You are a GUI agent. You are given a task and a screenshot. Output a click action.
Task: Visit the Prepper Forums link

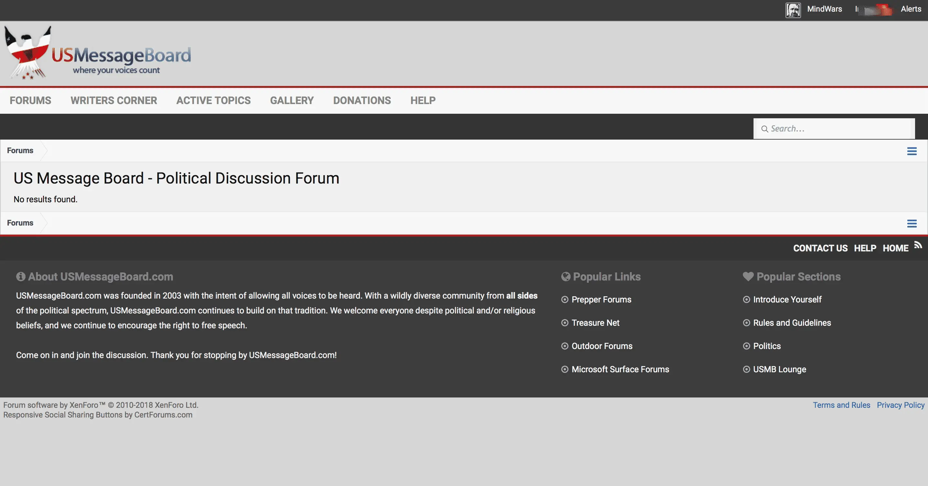[601, 299]
